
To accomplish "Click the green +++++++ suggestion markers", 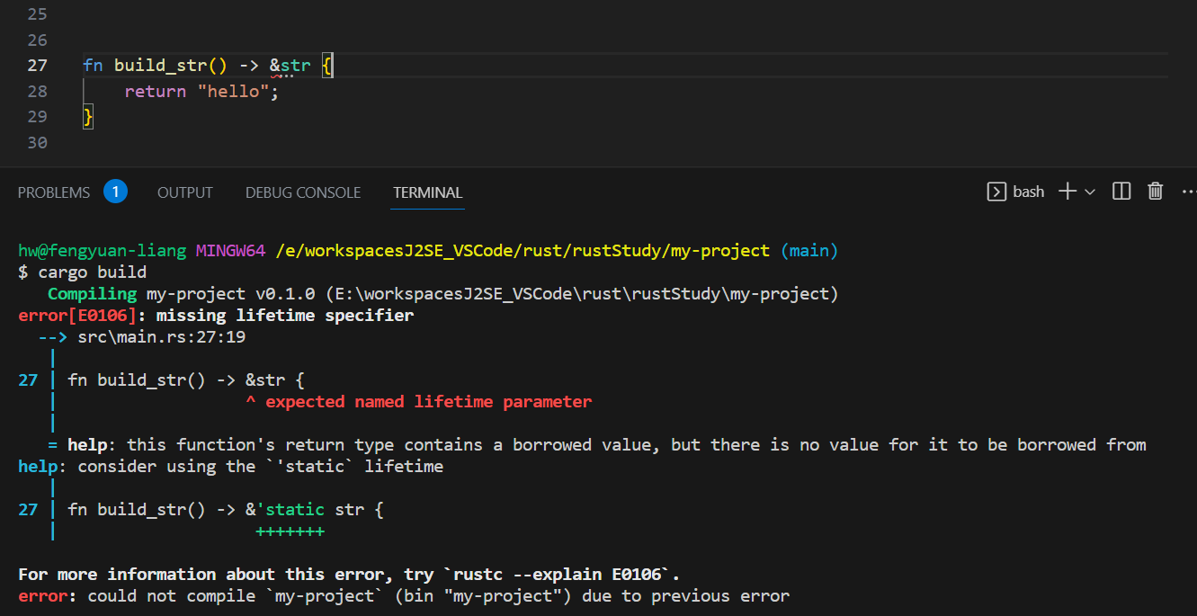I will coord(290,531).
